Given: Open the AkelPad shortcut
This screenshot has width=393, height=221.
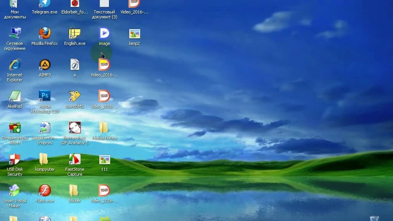Looking at the screenshot, I should (x=15, y=99).
